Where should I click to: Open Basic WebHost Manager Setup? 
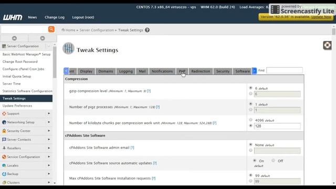26,55
